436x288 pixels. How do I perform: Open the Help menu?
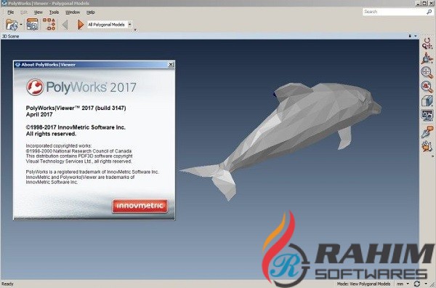[x=90, y=12]
